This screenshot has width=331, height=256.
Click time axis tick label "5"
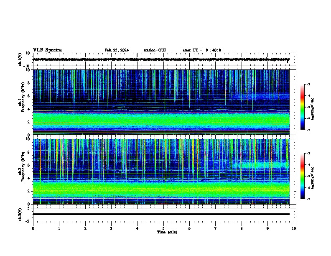tap(163, 228)
